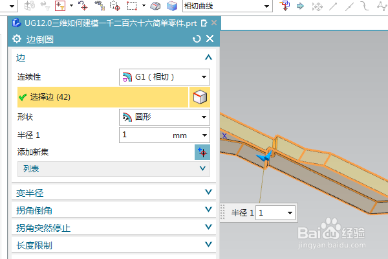The height and width of the screenshot is (259, 388).
Task: Click the blue radius drag handle on model
Action: click(x=264, y=157)
